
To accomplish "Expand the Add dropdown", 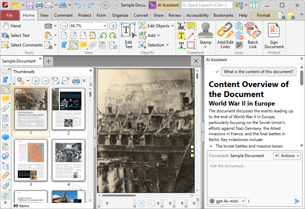I will (x=159, y=35).
